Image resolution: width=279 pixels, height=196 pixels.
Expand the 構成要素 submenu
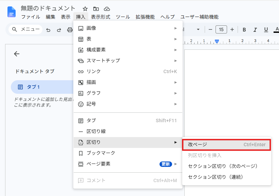coord(128,50)
